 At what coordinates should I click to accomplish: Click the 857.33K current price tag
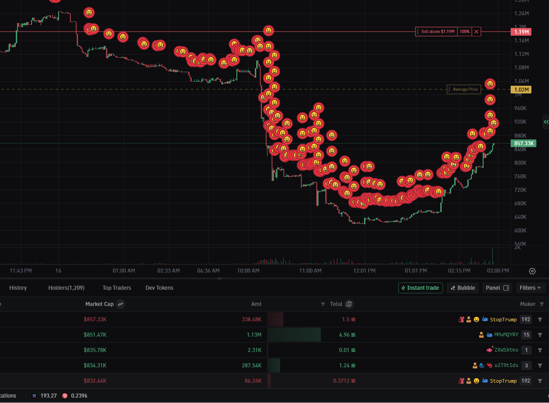coord(523,144)
